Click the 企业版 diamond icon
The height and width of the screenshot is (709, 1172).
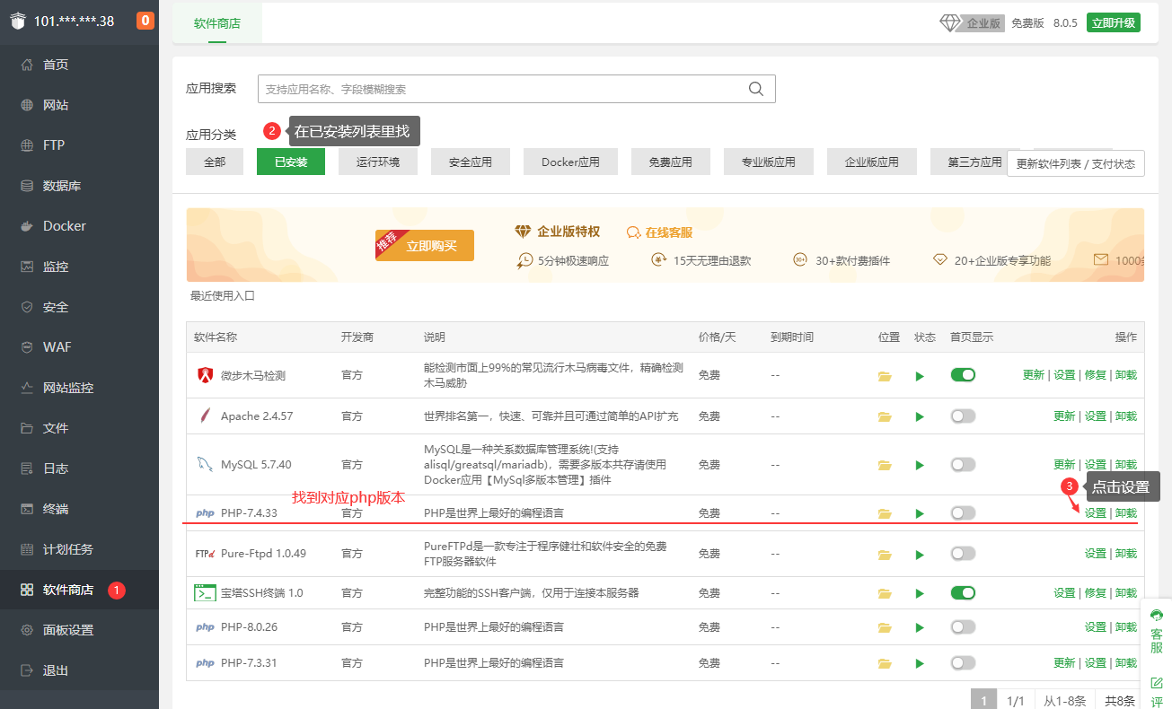[x=950, y=22]
